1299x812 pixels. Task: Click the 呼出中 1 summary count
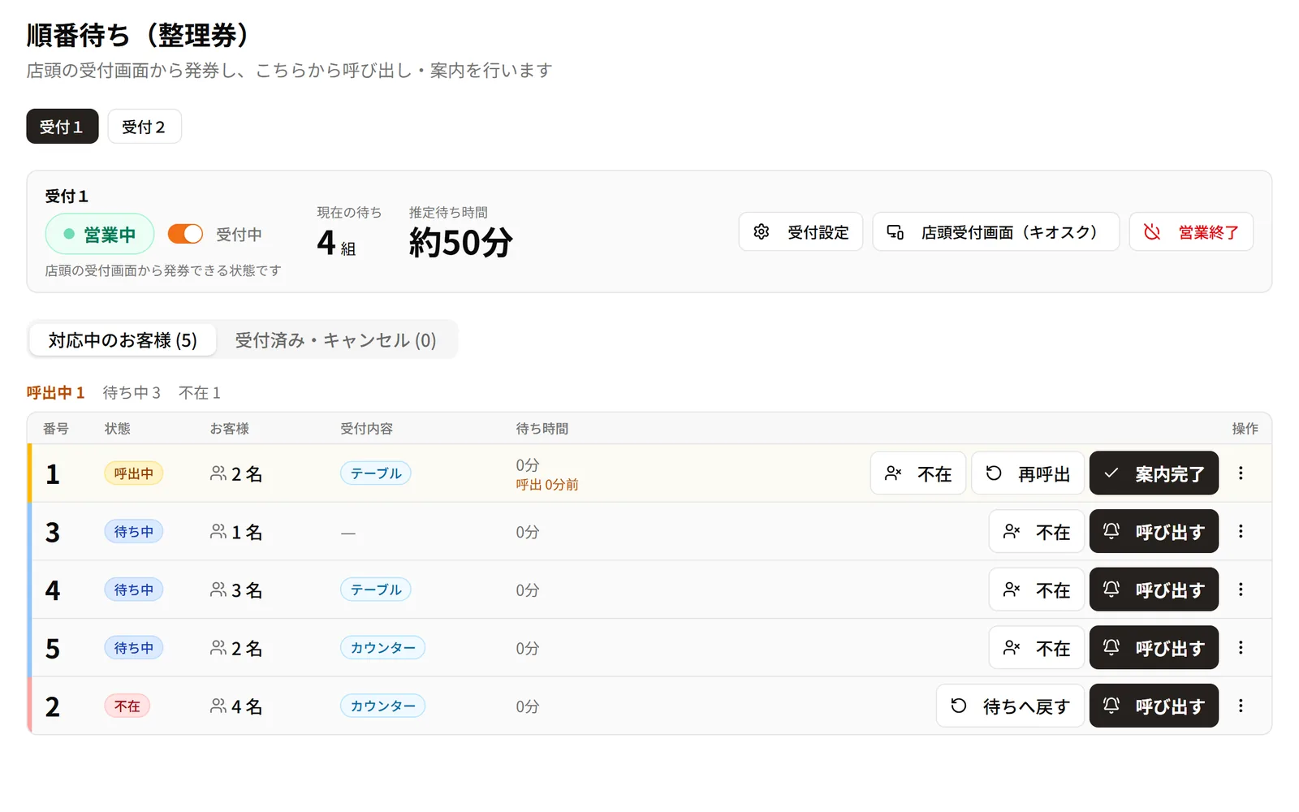pos(55,393)
